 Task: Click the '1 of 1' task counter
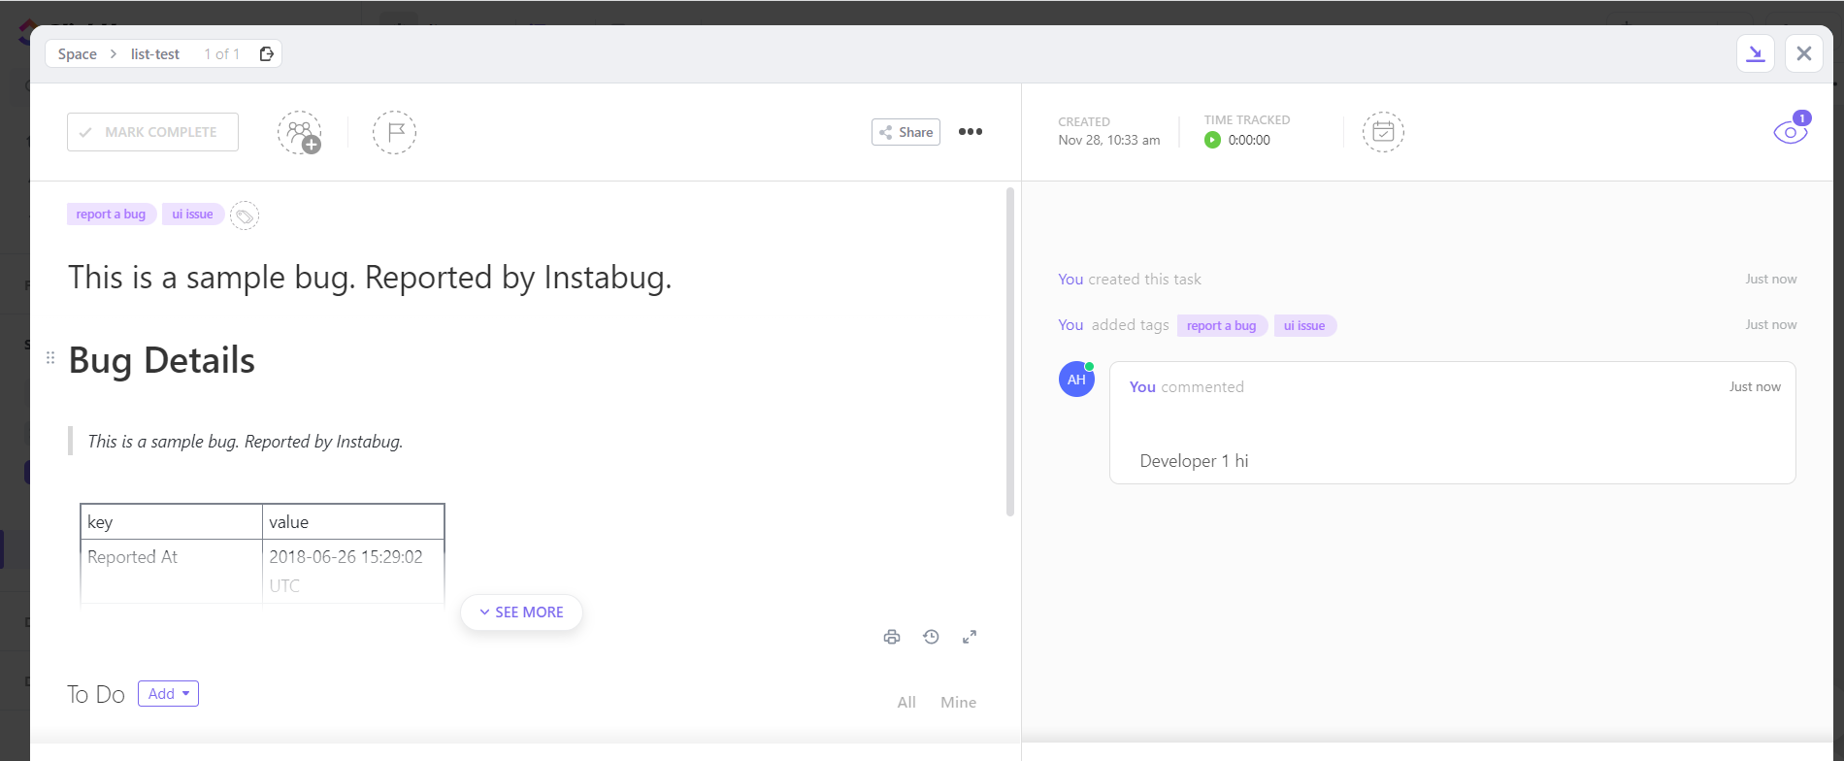pyautogui.click(x=221, y=54)
